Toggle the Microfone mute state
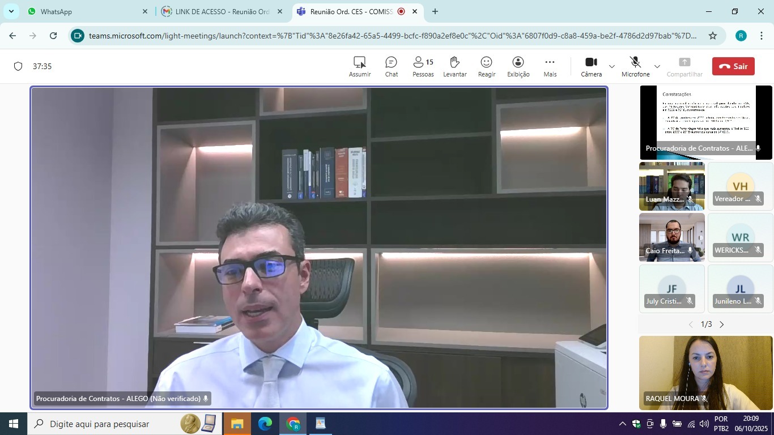Image resolution: width=774 pixels, height=435 pixels. click(x=635, y=66)
